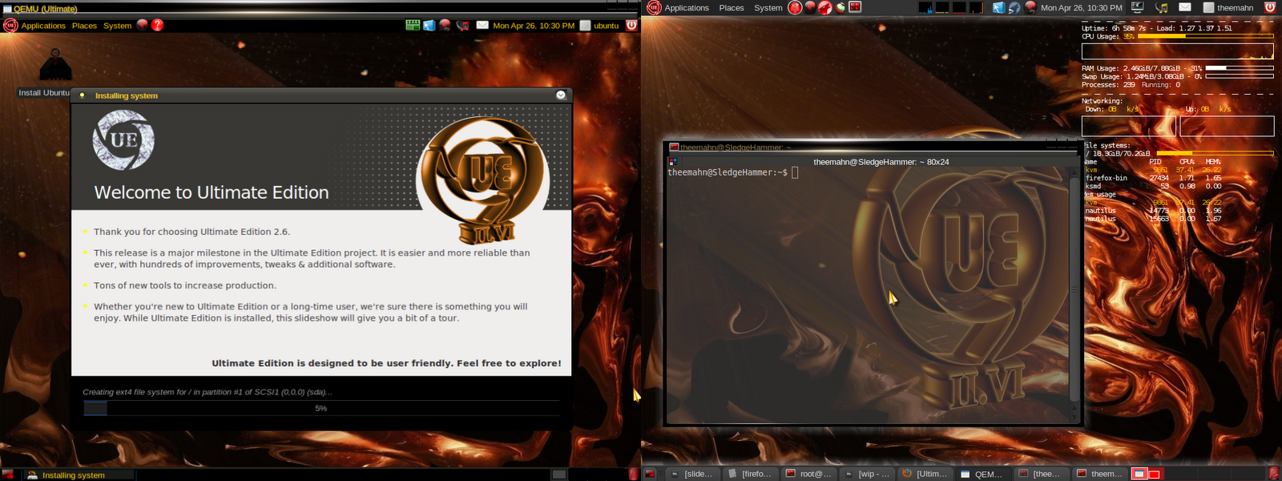Image resolution: width=1282 pixels, height=481 pixels.
Task: Select the 'root@...' task in host taskbar
Action: click(808, 474)
